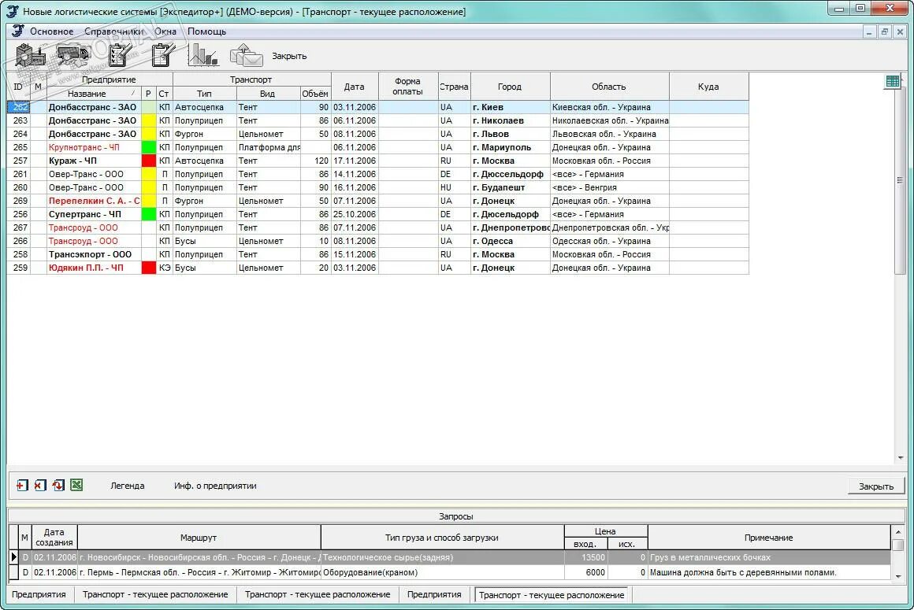The image size is (914, 610).
Task: Click the Объём column header
Action: click(315, 94)
